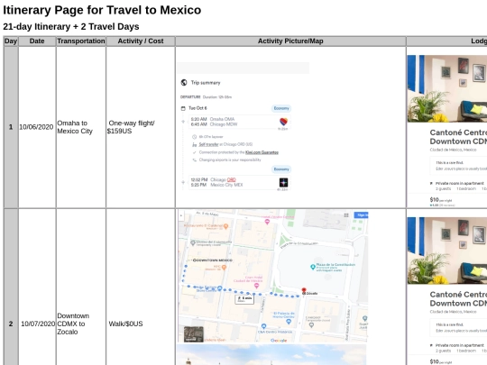This screenshot has width=487, height=365.
Task: Click the Plaza de la Constitución marker
Action: click(x=313, y=267)
